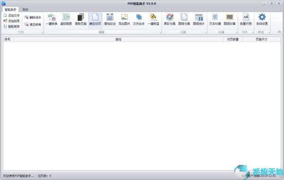Click the app logo in title bar
284x180 pixels.
point(3,3)
